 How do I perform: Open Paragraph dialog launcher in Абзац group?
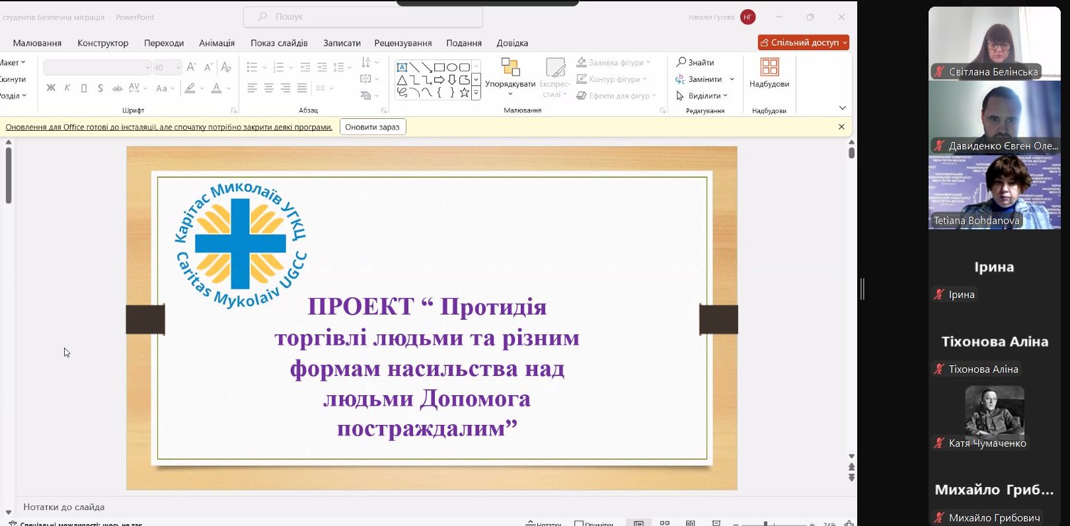tap(384, 110)
